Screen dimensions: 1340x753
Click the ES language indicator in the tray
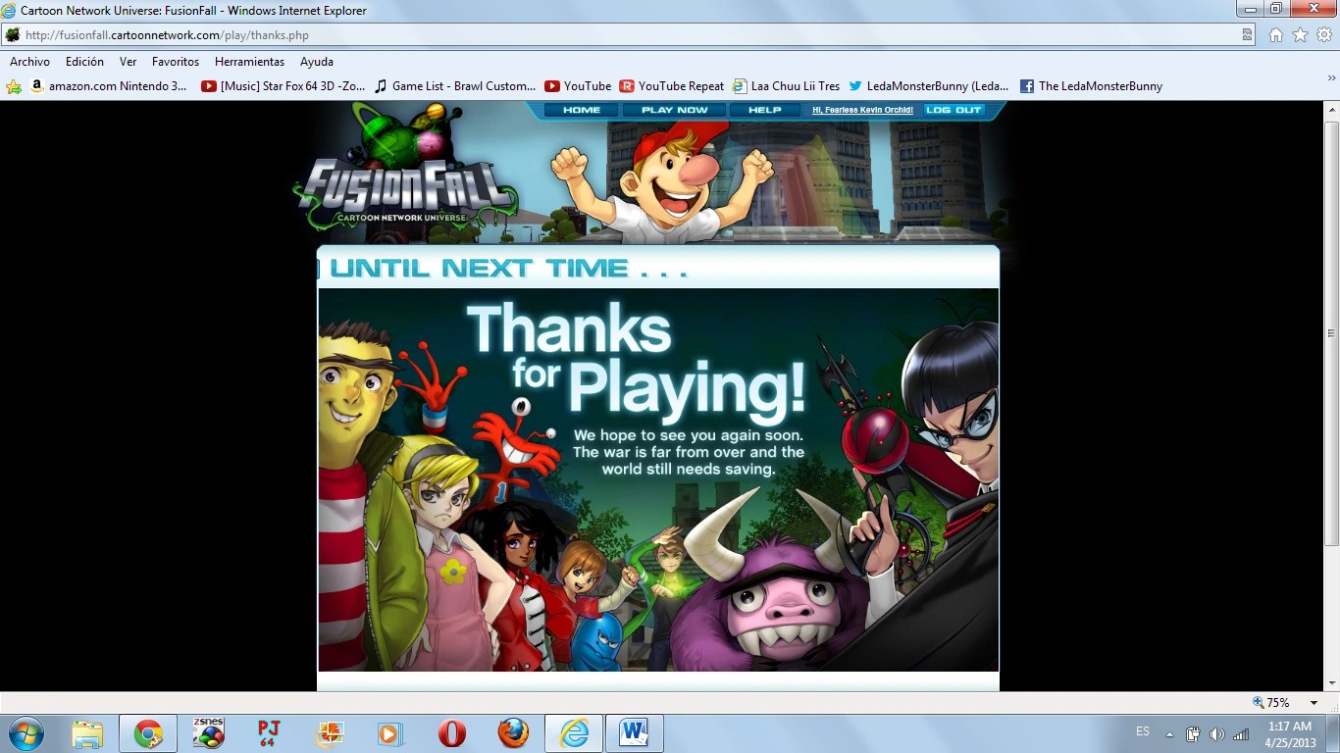1143,731
